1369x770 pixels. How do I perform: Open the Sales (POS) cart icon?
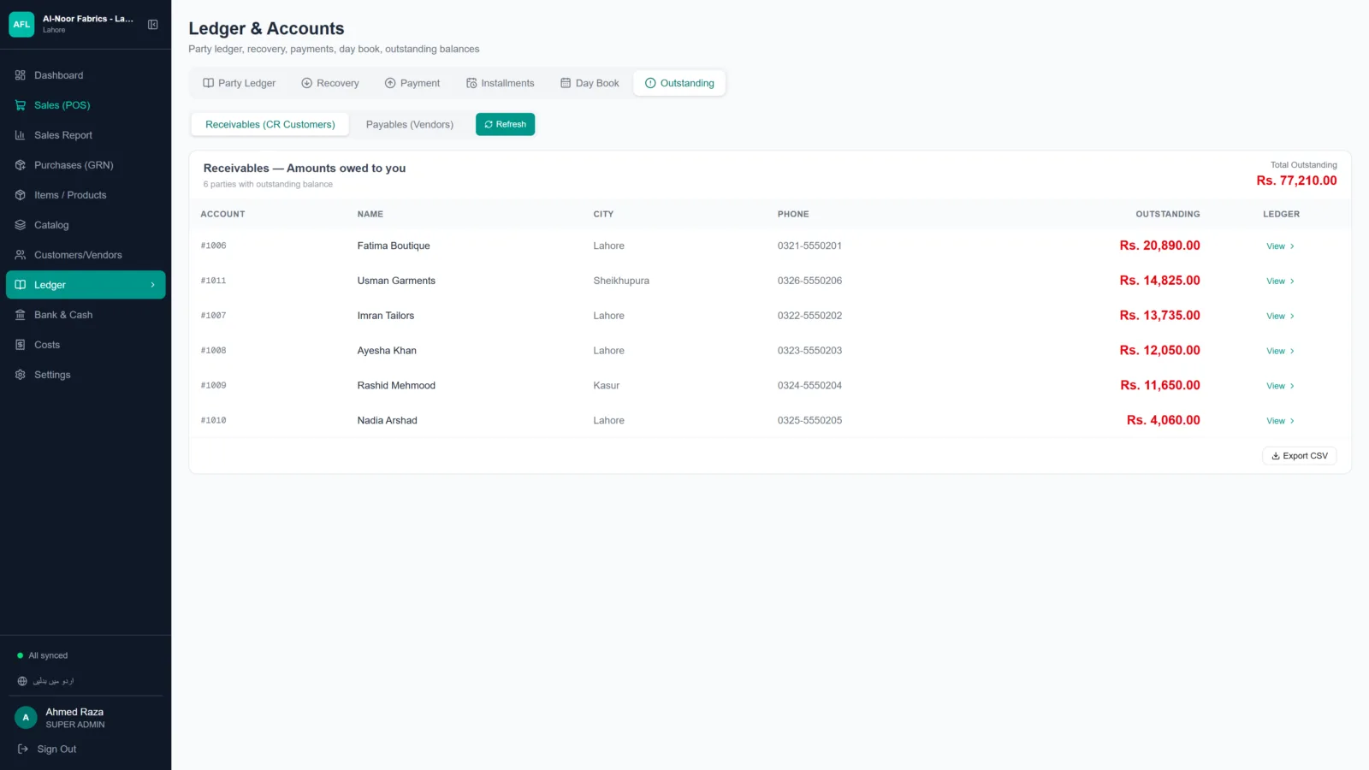[21, 105]
